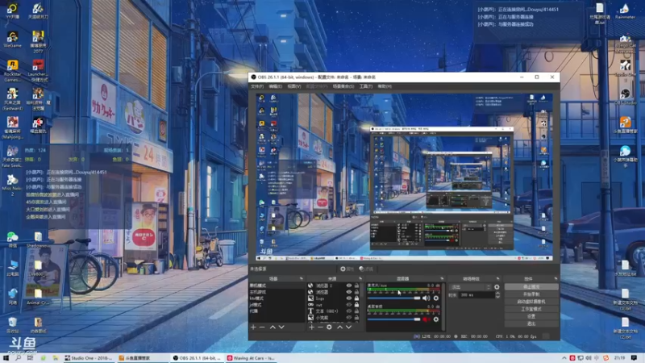The width and height of the screenshot is (645, 363).
Task: Switch to Waving At Cars taskbar item
Action: (x=251, y=358)
